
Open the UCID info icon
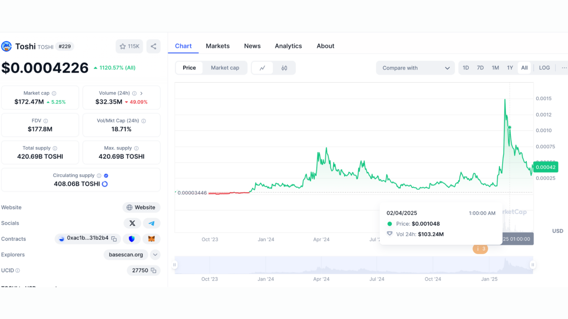pyautogui.click(x=18, y=271)
